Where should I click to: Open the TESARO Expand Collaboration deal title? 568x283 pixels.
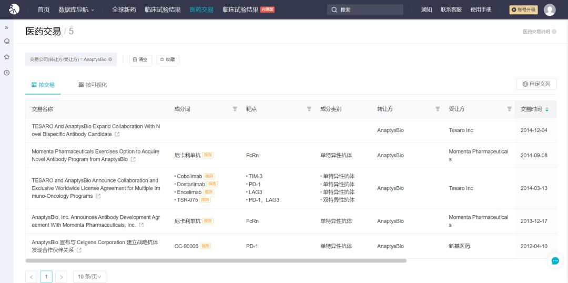(96, 130)
